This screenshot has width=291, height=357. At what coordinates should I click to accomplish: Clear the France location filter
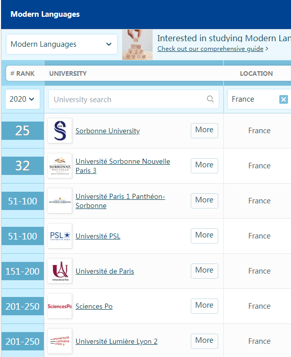pos(283,99)
